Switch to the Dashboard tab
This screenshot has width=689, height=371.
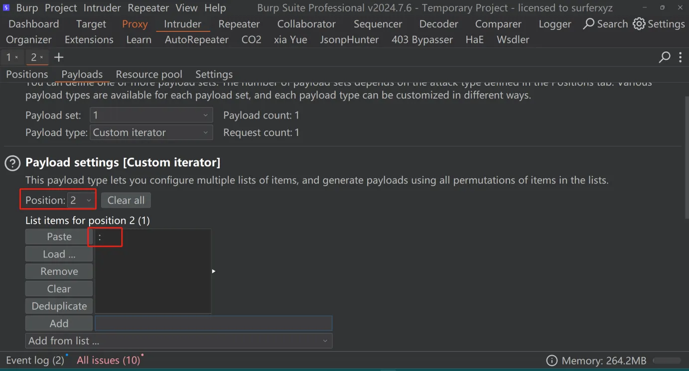tap(34, 24)
